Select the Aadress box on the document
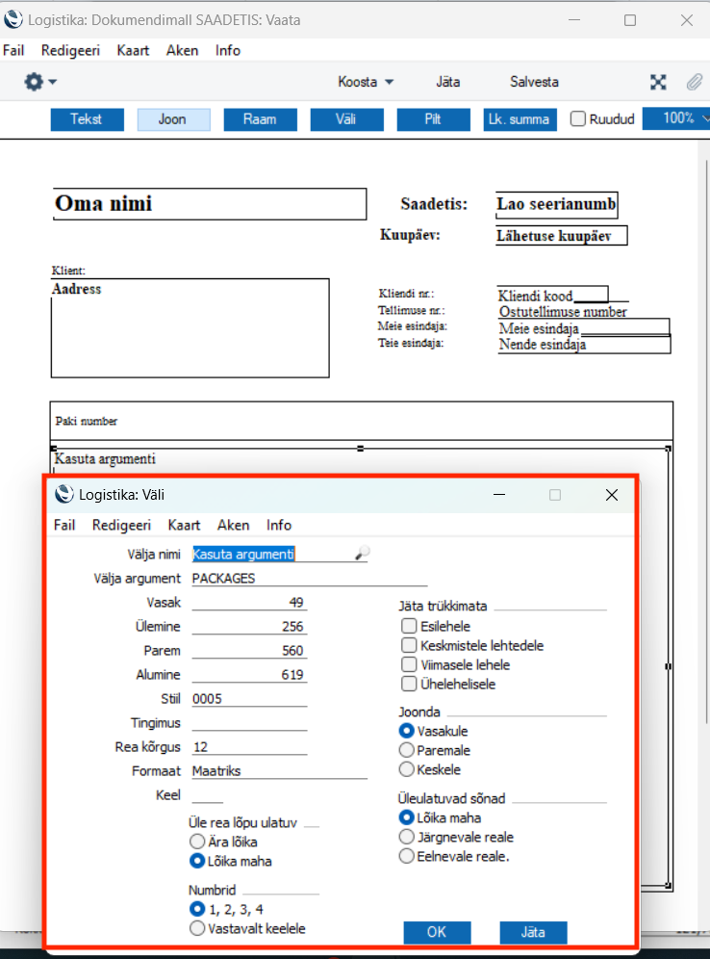This screenshot has height=959, width=710. point(190,327)
